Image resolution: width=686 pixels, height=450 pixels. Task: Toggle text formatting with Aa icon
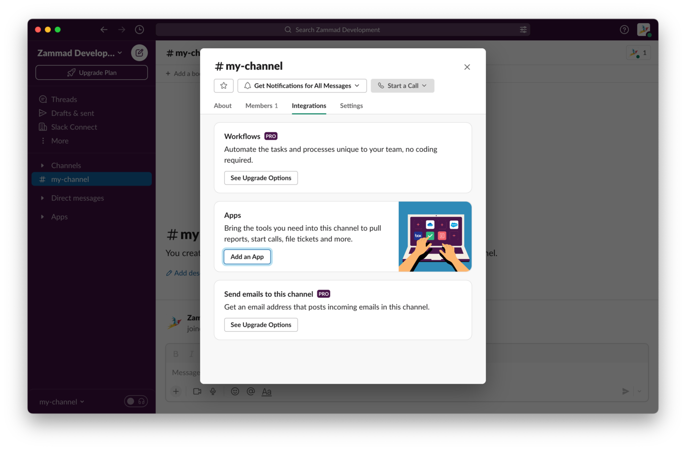click(267, 391)
